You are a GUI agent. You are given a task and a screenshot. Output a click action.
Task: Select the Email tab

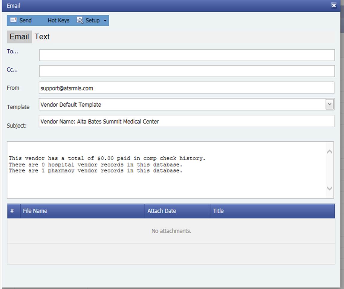pyautogui.click(x=19, y=36)
